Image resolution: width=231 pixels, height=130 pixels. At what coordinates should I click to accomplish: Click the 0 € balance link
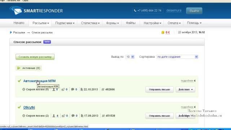tap(167, 32)
